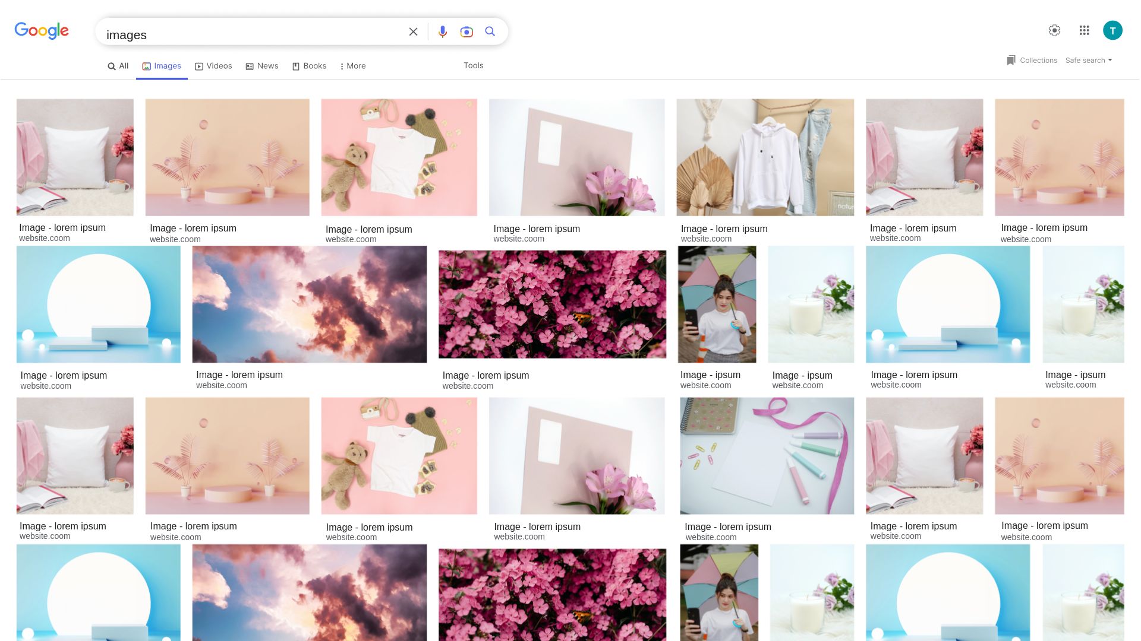Screen dimensions: 1141x641
Task: Click the Google logo
Action: (42, 31)
